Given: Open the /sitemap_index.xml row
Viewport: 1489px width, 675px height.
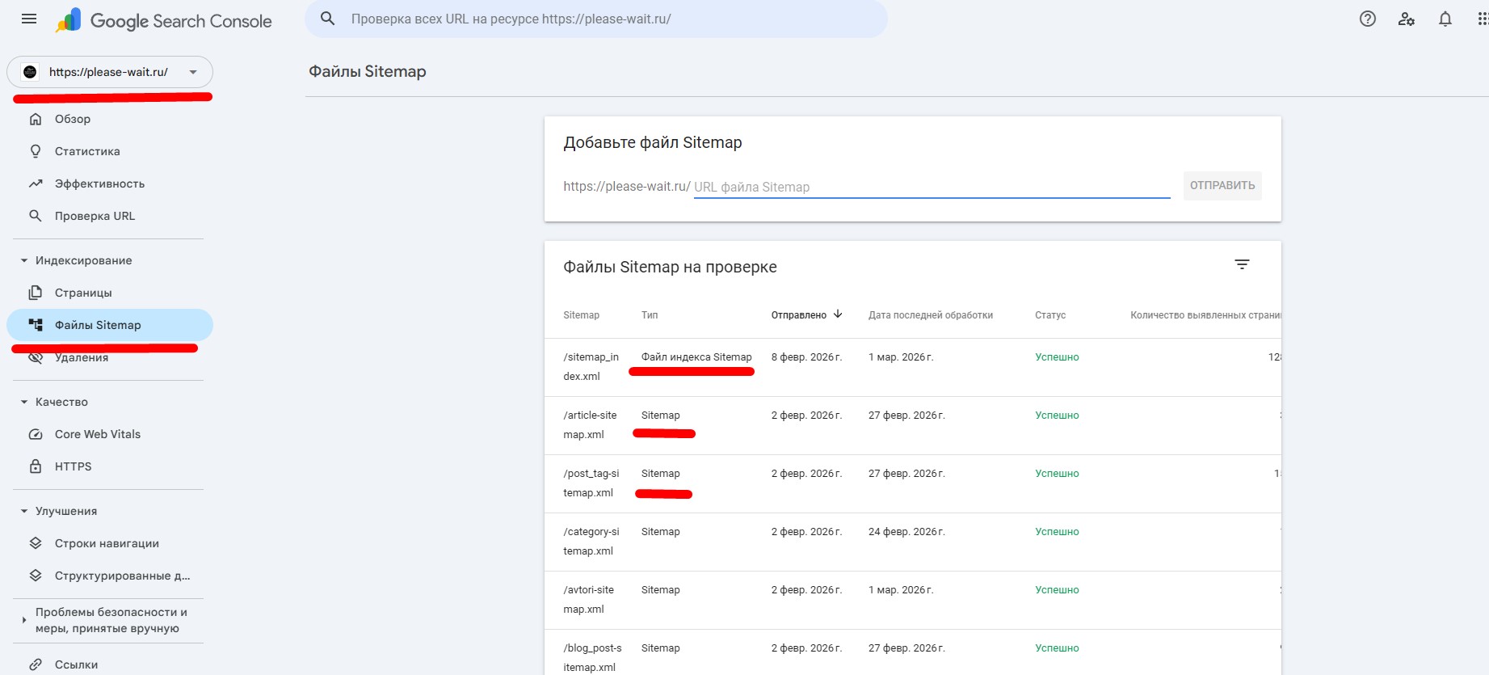Looking at the screenshot, I should tap(913, 367).
